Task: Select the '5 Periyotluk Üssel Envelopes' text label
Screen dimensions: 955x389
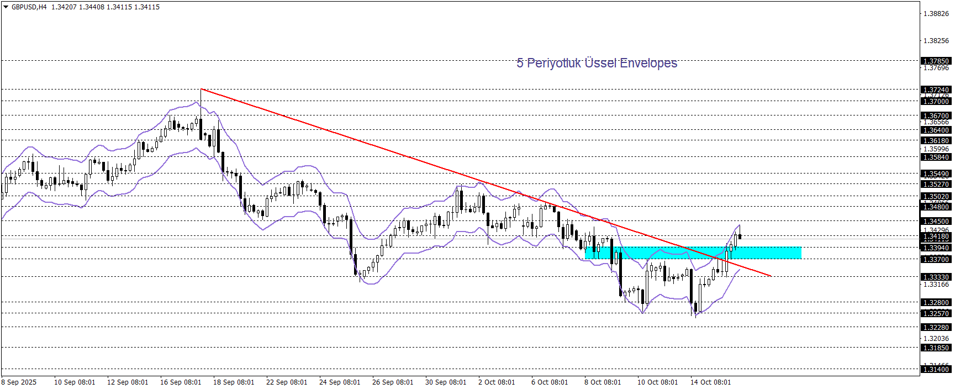Action: (597, 63)
